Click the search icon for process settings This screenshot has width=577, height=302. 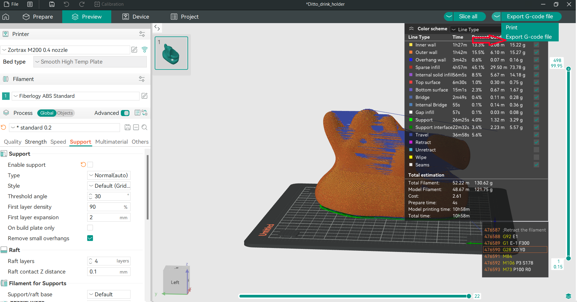point(144,127)
